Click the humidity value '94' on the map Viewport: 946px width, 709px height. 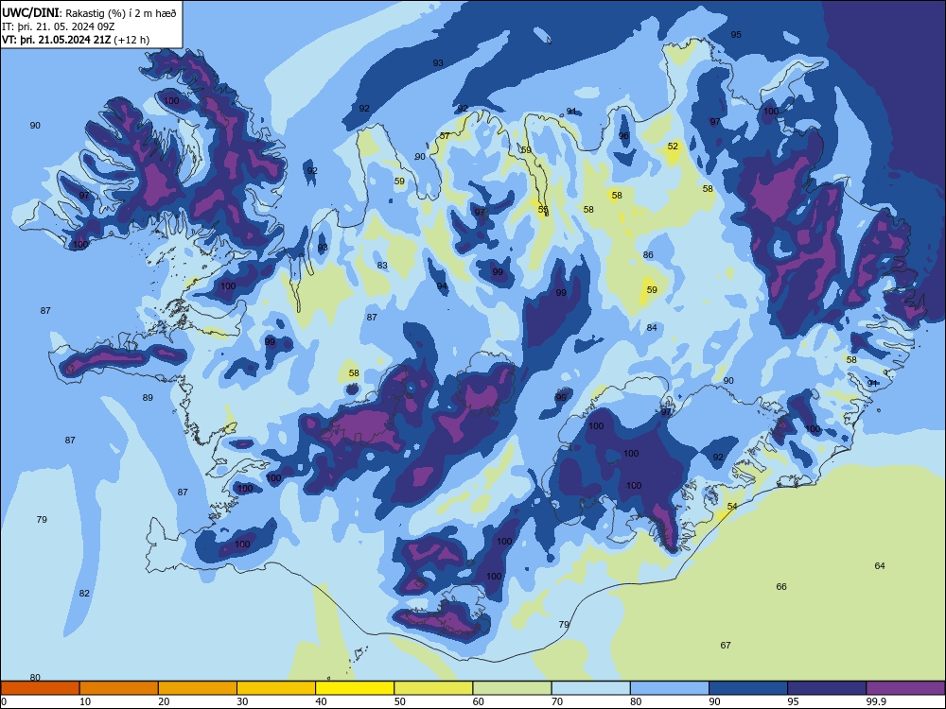tap(442, 285)
